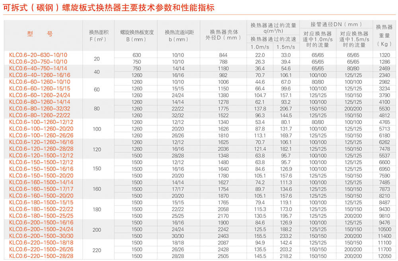398x261 pixels.
Task: Select the shell diameter 844 cell
Action: pyautogui.click(x=223, y=55)
